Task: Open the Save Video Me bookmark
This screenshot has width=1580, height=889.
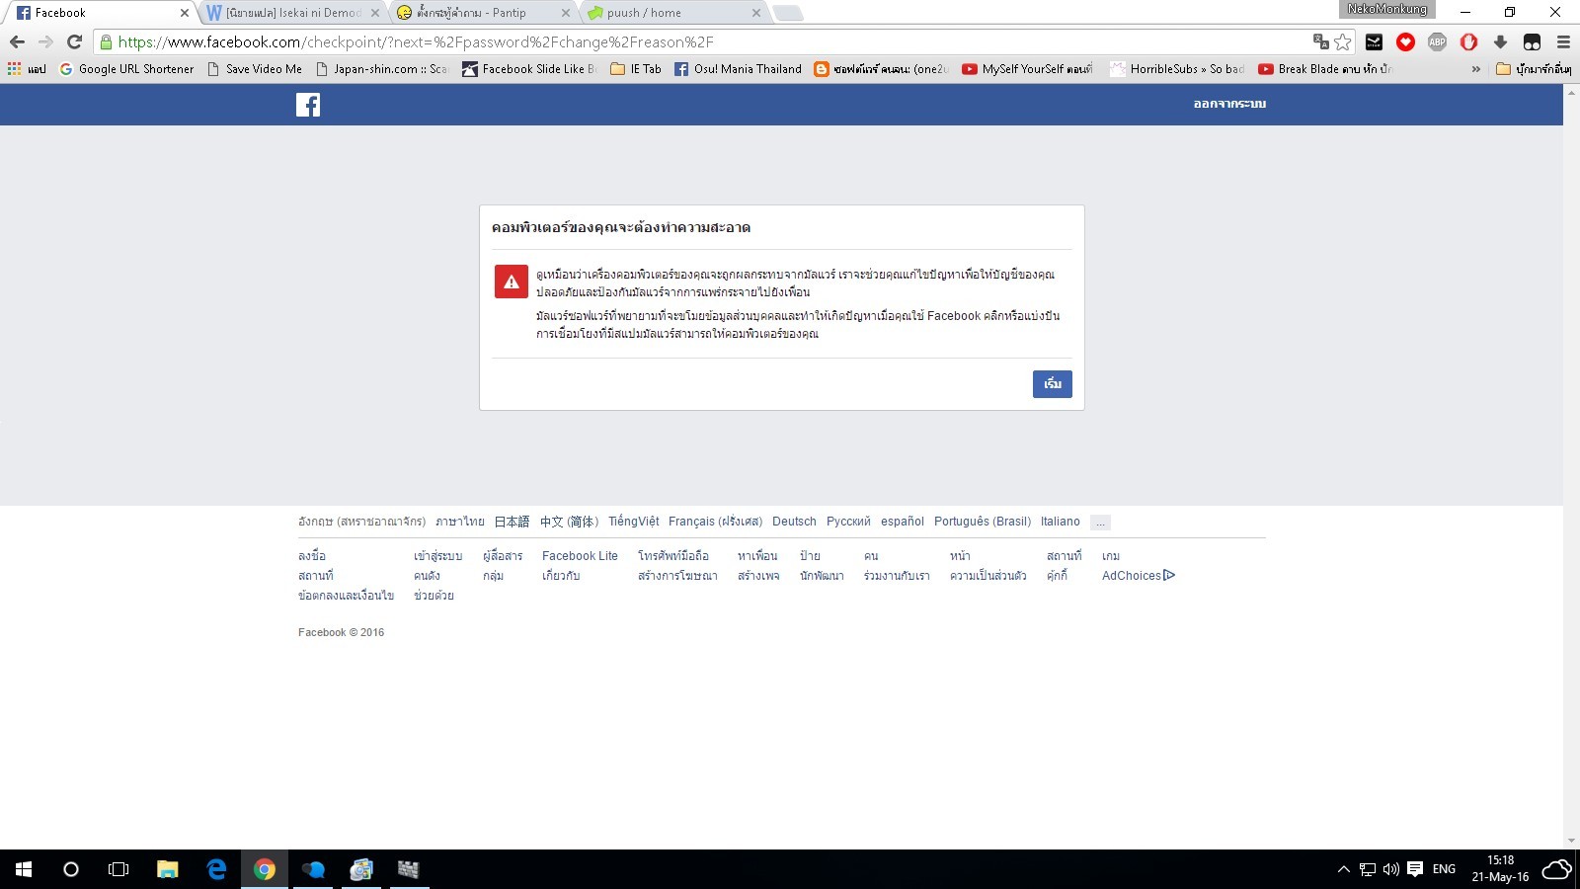Action: coord(255,69)
